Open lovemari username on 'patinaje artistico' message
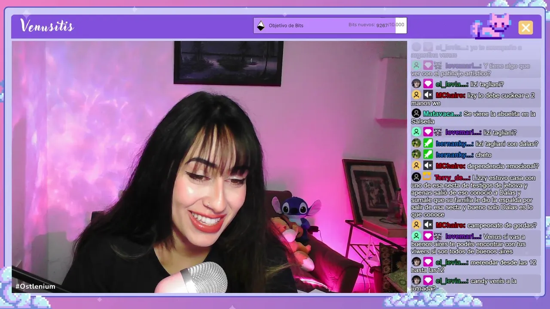The image size is (550, 309). point(463,66)
